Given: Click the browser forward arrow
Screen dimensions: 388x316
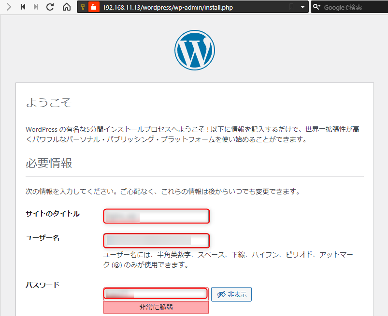Looking at the screenshot, I should coord(8,7).
